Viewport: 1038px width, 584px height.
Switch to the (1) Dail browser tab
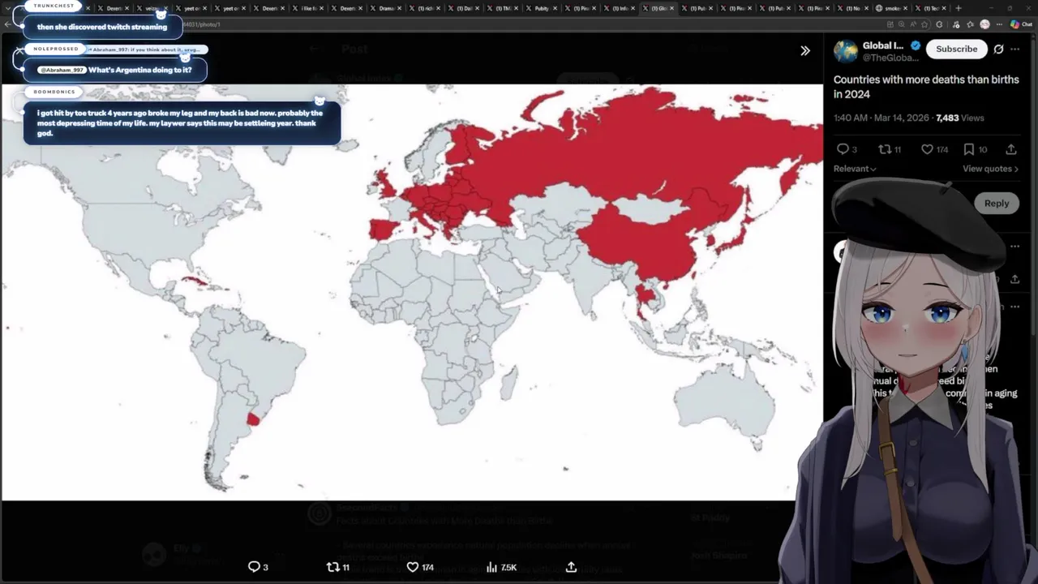point(465,8)
